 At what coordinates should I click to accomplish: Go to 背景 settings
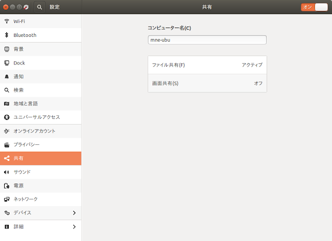pos(40,49)
